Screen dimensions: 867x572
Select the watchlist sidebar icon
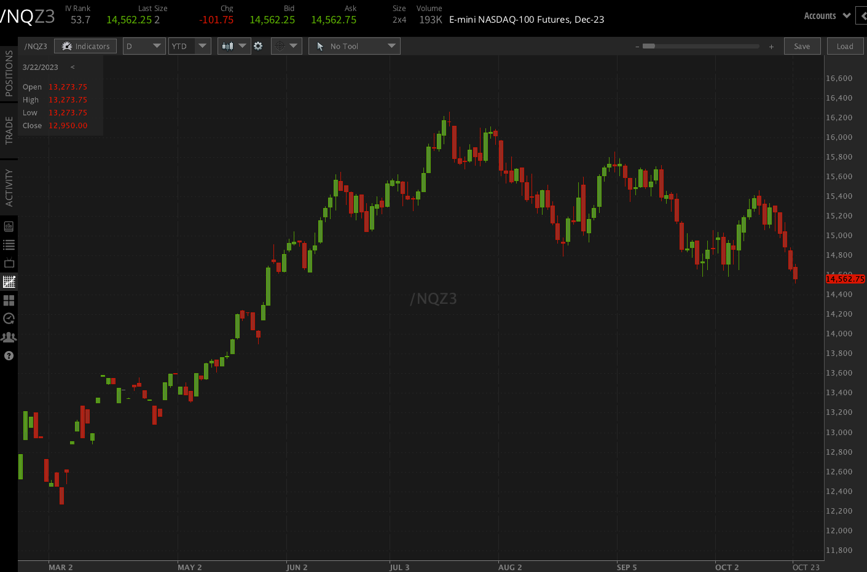pyautogui.click(x=9, y=244)
